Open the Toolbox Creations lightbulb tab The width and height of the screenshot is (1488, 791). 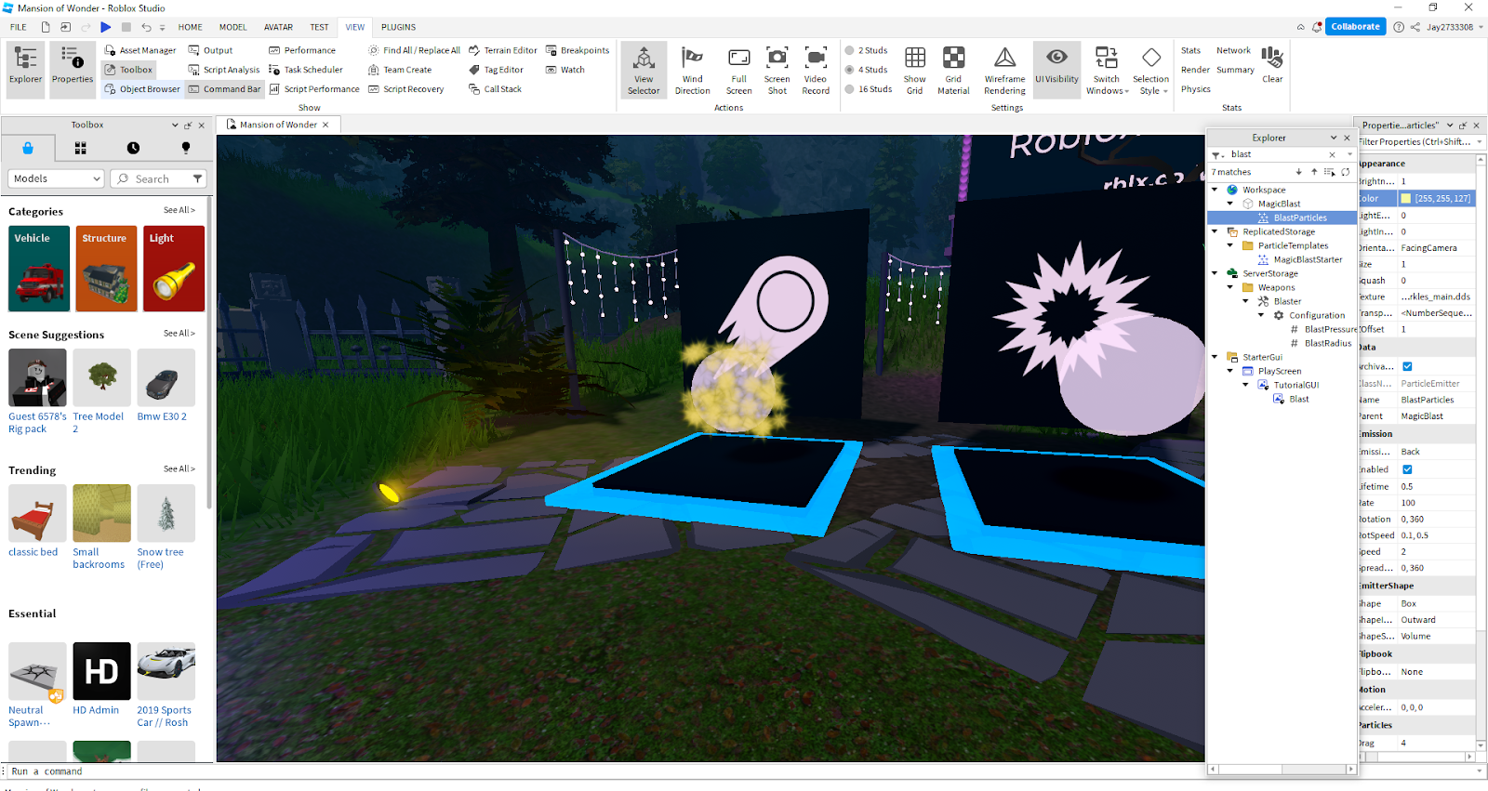(x=186, y=148)
